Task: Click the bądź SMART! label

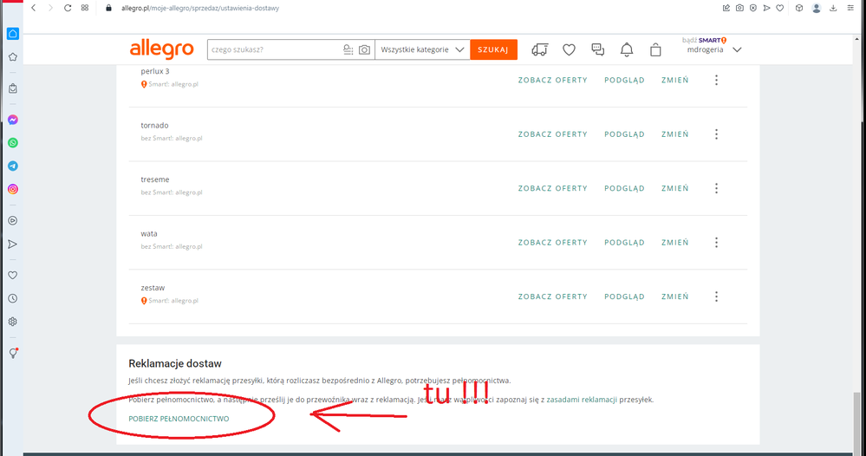Action: click(x=704, y=40)
